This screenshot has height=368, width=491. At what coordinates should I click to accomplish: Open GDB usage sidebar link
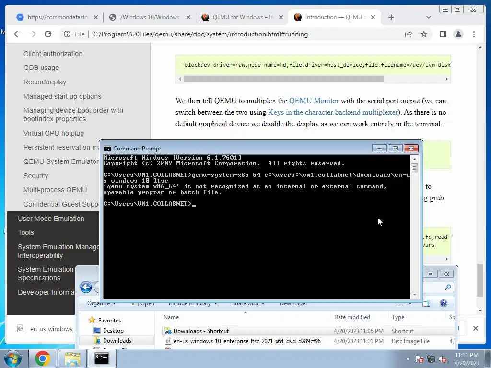coord(41,68)
